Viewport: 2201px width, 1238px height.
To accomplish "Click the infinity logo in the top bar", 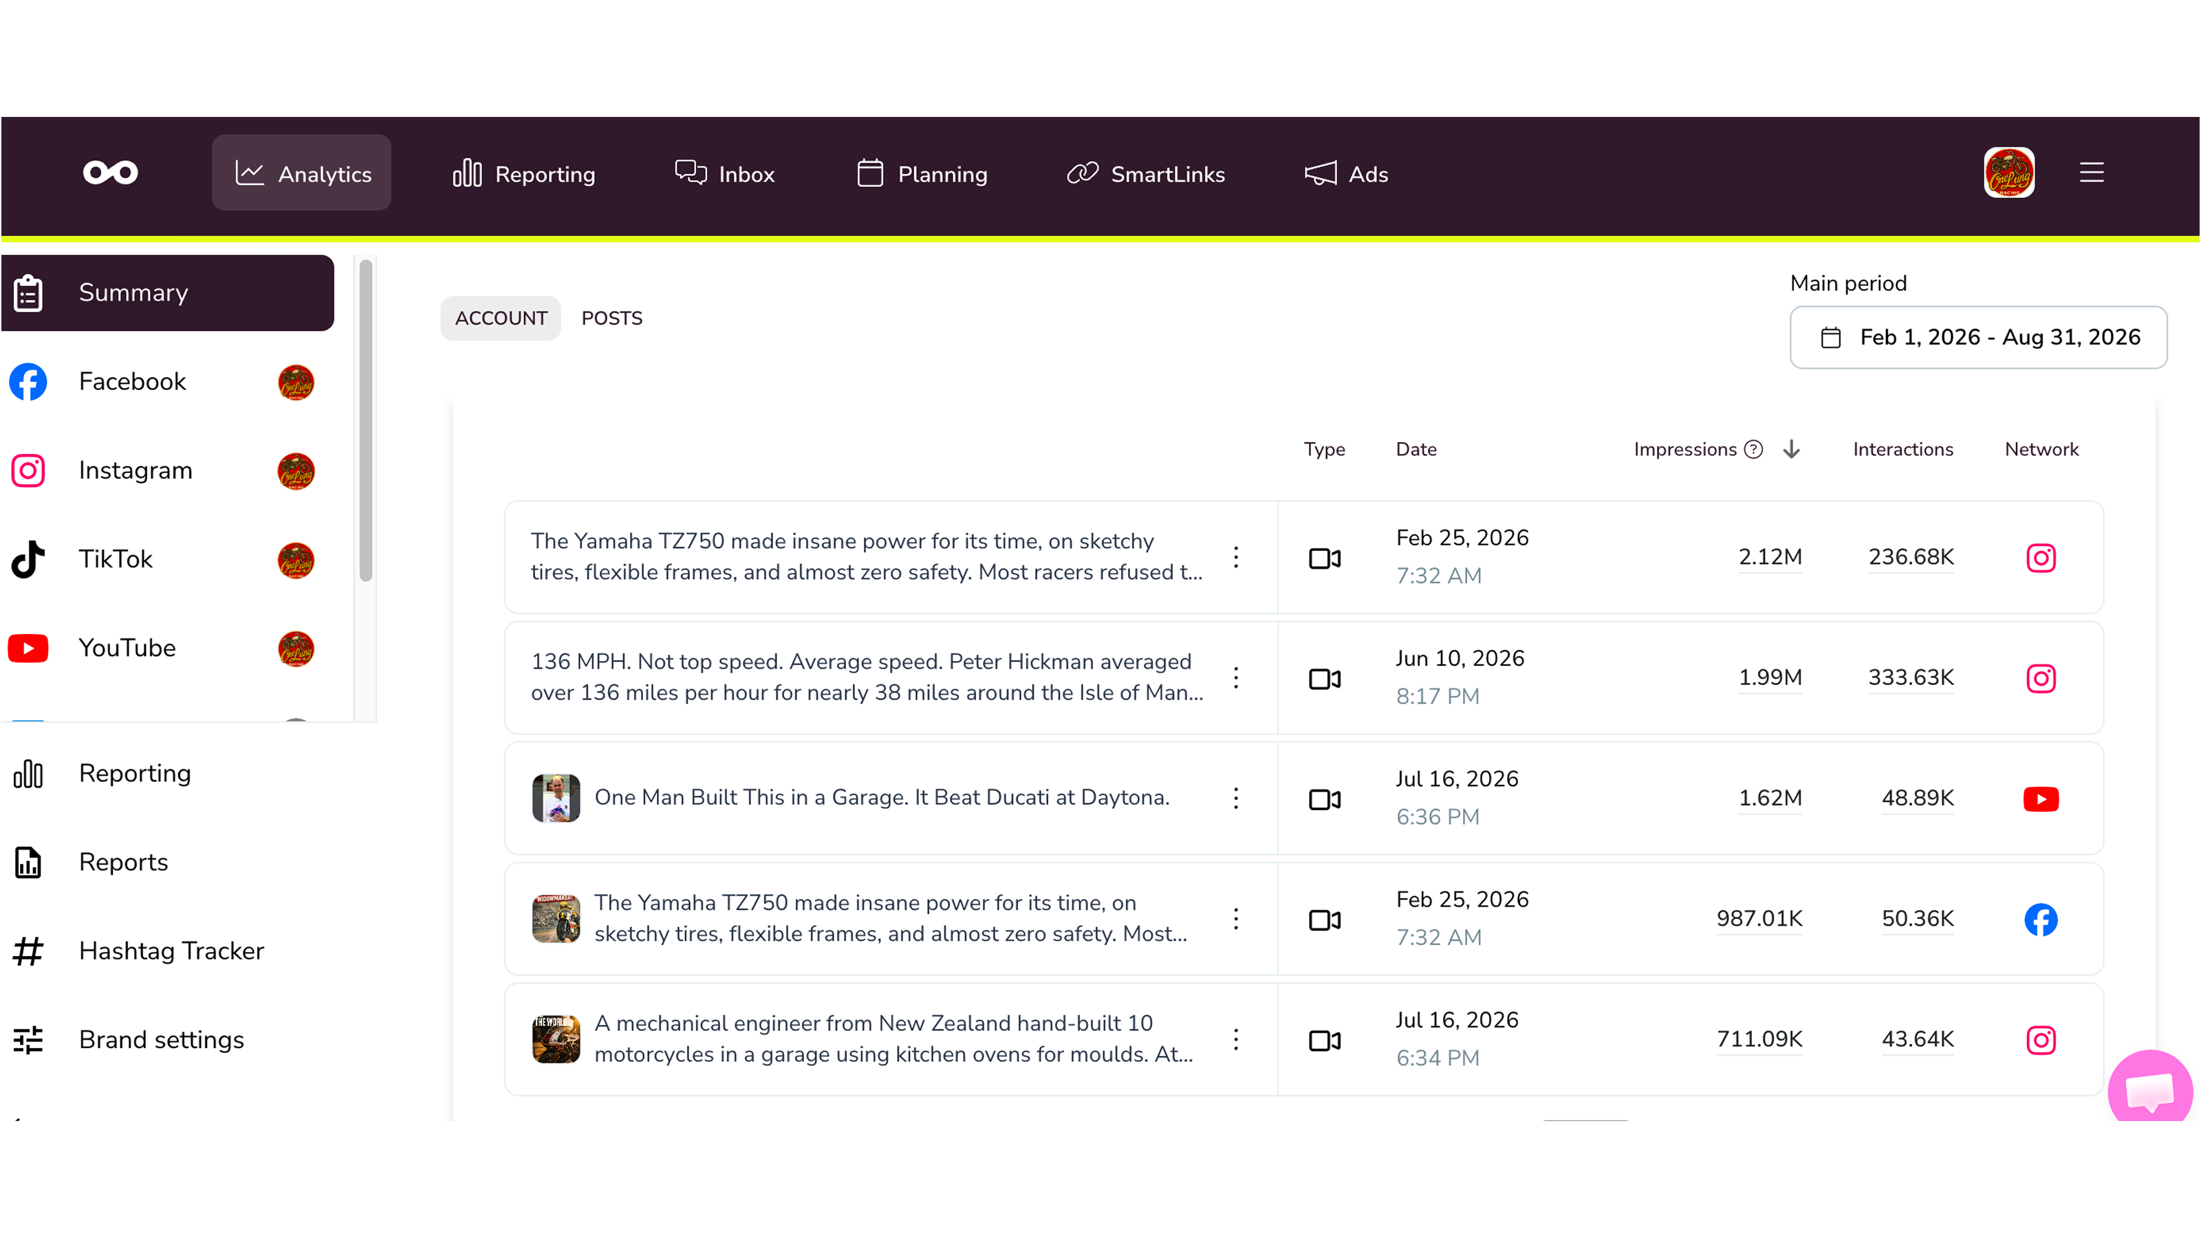I will coord(110,173).
